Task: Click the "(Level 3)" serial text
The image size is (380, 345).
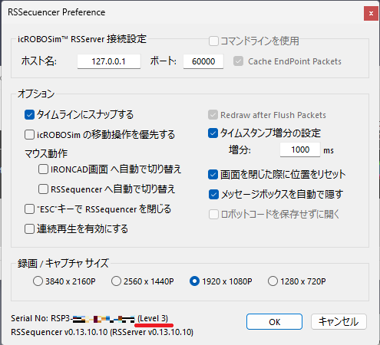Action: pyautogui.click(x=153, y=318)
